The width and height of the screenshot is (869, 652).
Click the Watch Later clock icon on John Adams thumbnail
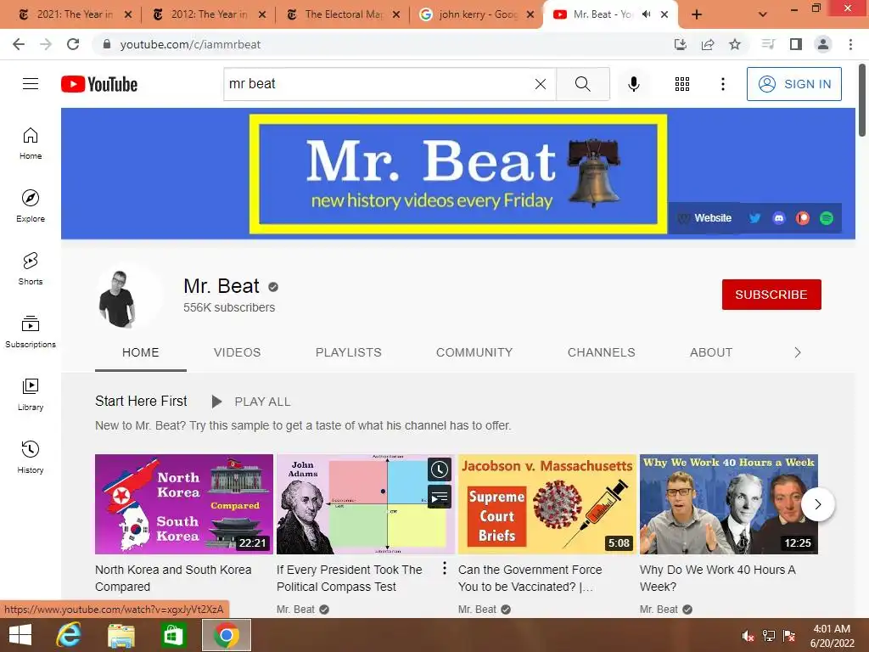440,469
